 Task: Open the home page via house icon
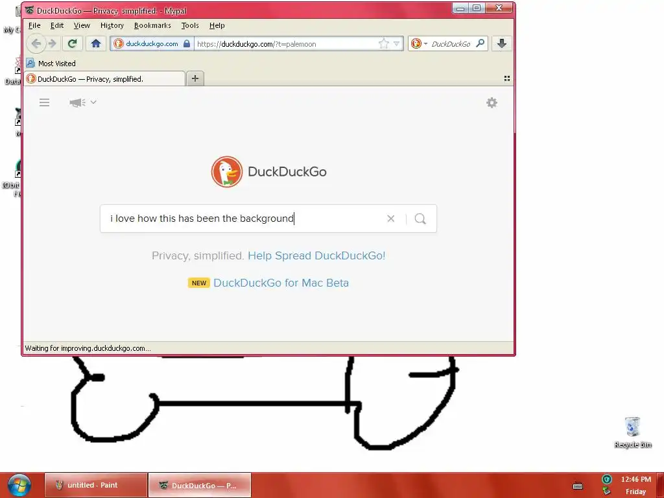(x=96, y=43)
